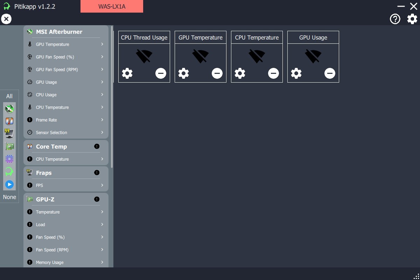Select MSI Afterburner CPU Temperature row
Viewport: 420px width, 280px height.
coord(66,107)
